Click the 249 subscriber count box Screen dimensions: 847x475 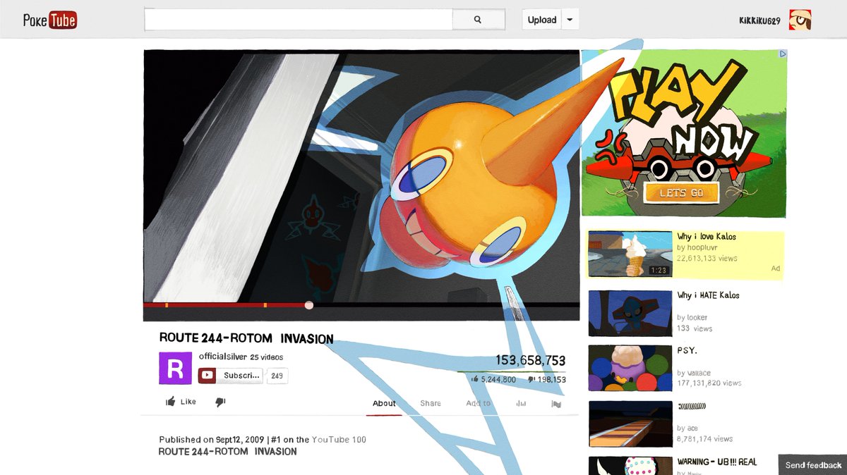277,376
